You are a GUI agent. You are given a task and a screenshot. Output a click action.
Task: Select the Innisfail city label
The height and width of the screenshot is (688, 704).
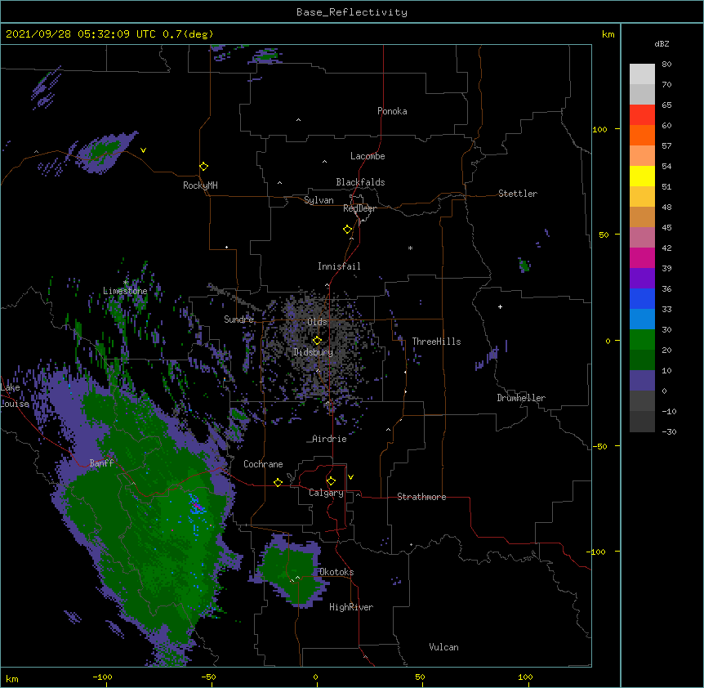[x=339, y=266]
